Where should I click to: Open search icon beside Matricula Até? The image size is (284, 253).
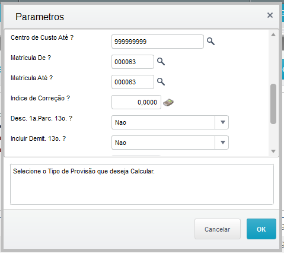coord(161,81)
